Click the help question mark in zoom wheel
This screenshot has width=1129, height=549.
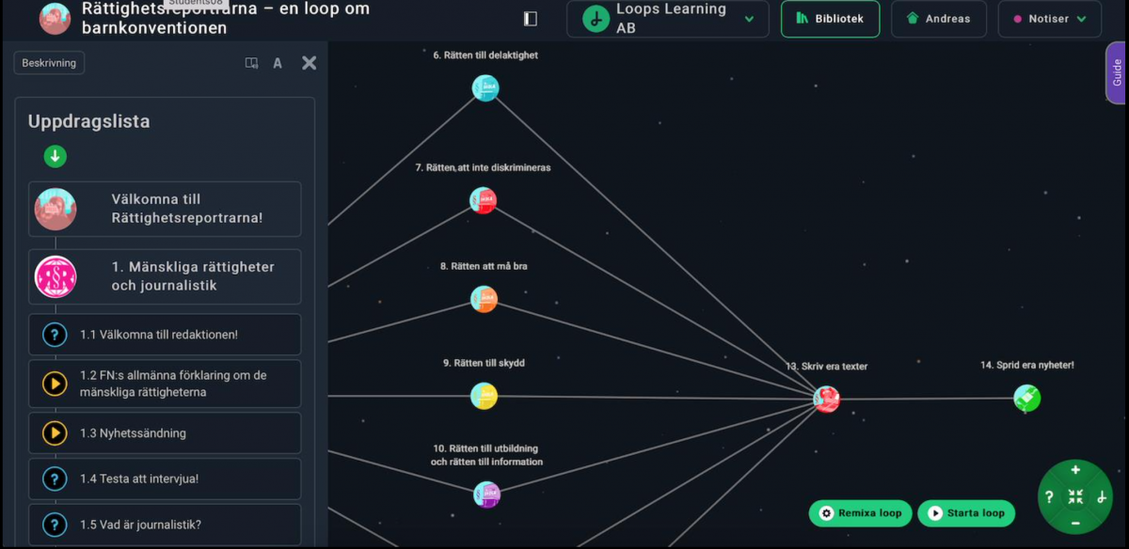tap(1049, 497)
